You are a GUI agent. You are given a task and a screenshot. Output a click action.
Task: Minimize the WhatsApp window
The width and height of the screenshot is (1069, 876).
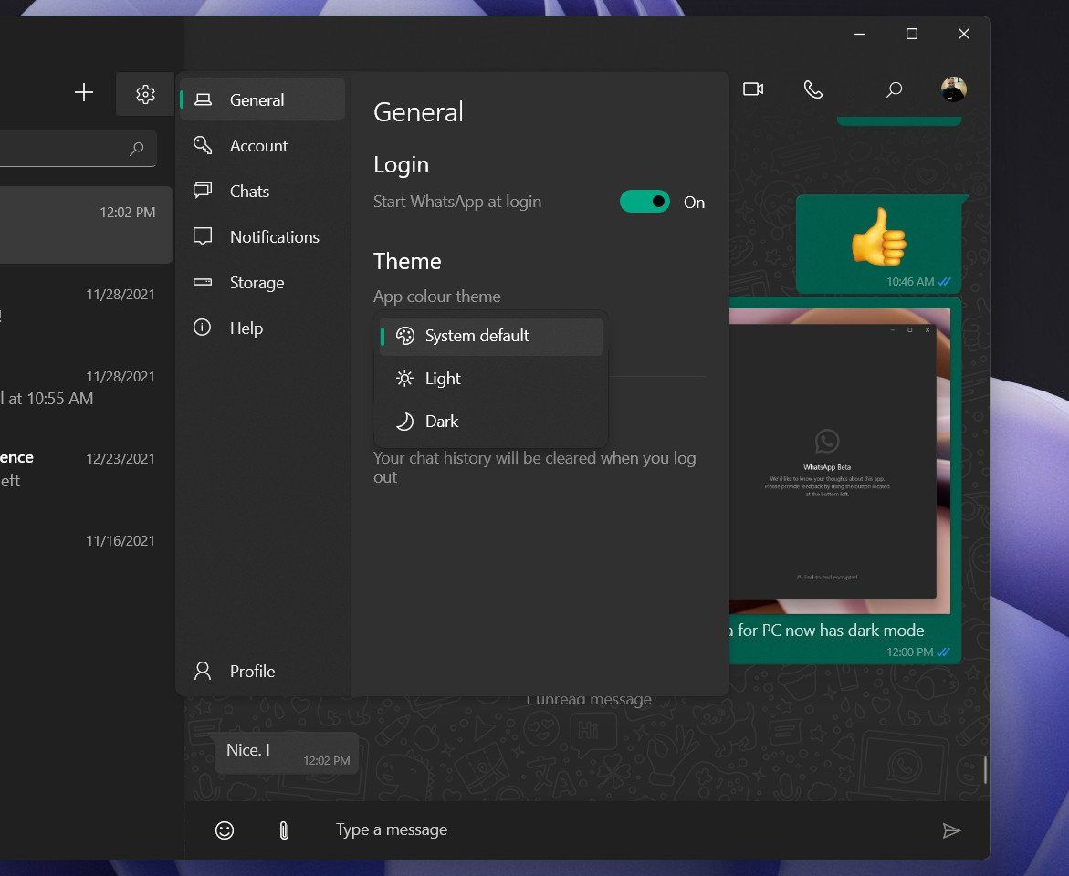click(x=860, y=34)
